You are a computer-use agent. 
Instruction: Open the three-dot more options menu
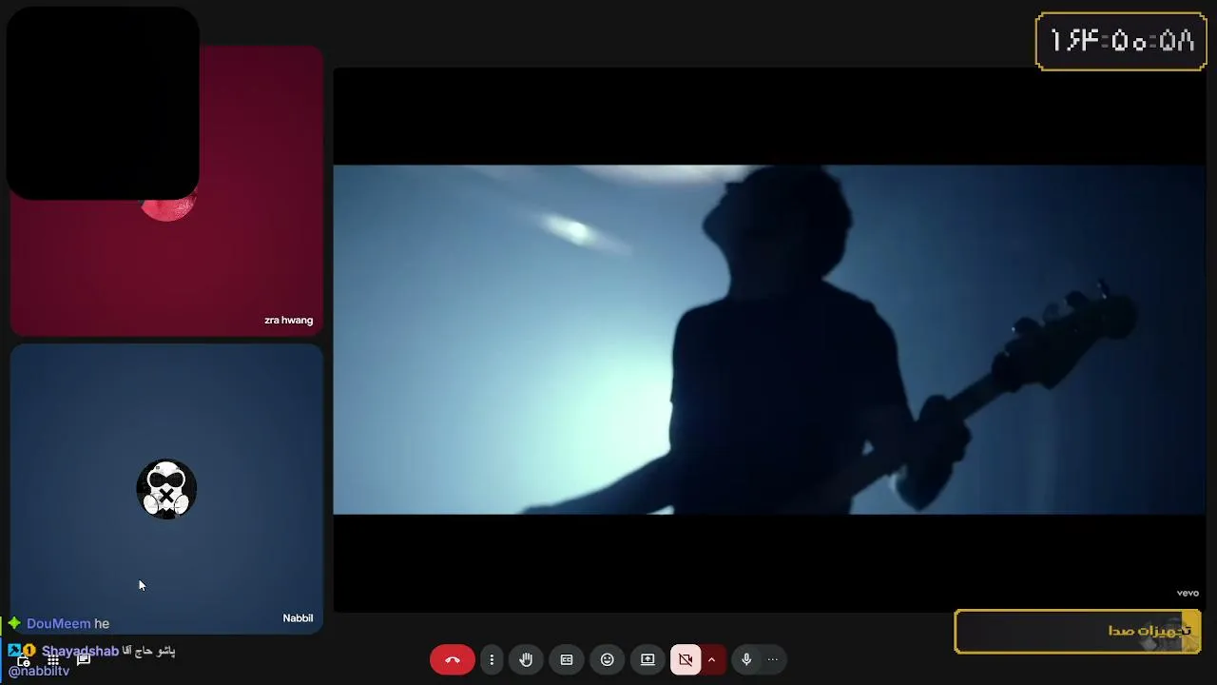pos(492,659)
